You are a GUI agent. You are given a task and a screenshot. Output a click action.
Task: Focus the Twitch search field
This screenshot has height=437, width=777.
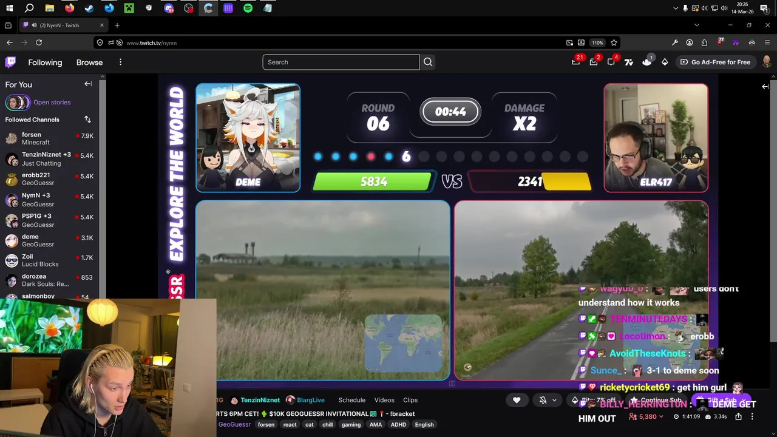pos(341,62)
